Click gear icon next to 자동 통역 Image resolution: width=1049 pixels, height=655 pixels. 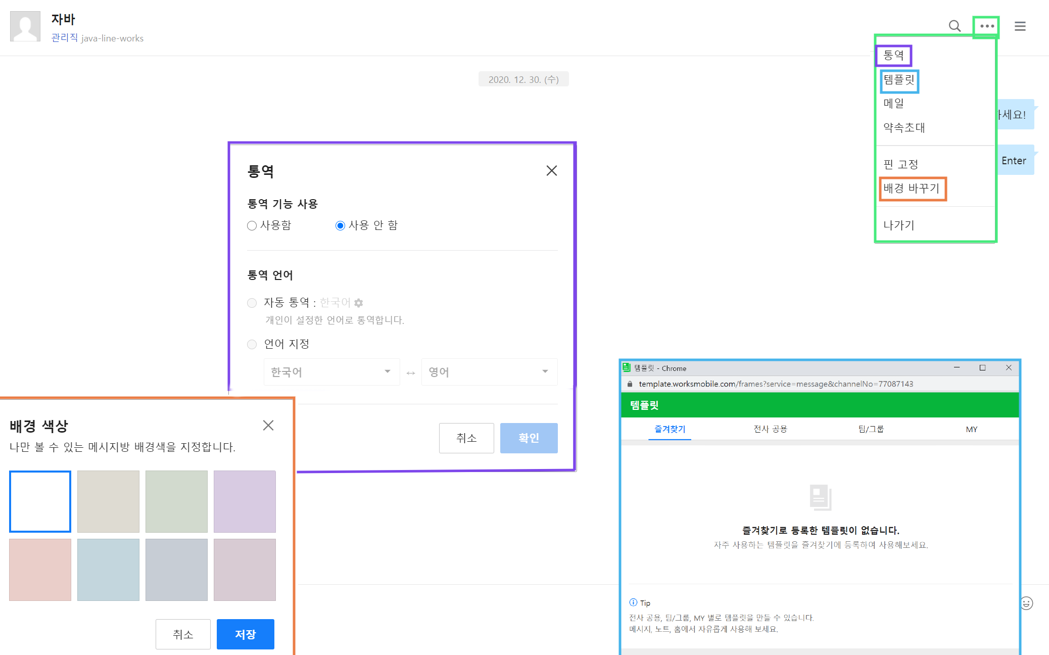tap(359, 303)
